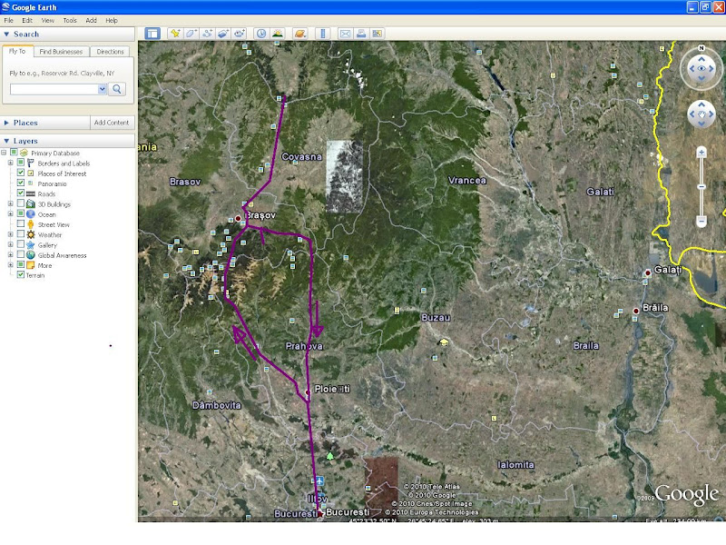Viewport: 726px width, 545px height.
Task: Open the Fly To search history dropdown
Action: click(x=103, y=89)
